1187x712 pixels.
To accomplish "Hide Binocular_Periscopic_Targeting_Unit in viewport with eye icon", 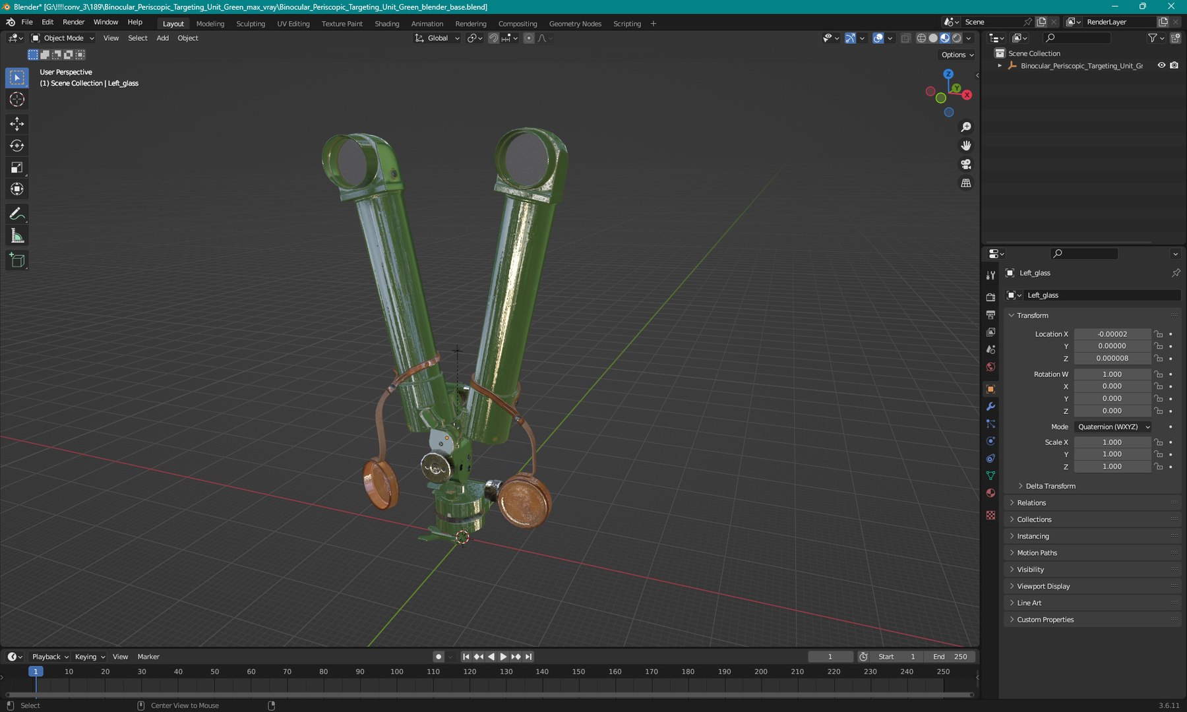I will coord(1161,65).
